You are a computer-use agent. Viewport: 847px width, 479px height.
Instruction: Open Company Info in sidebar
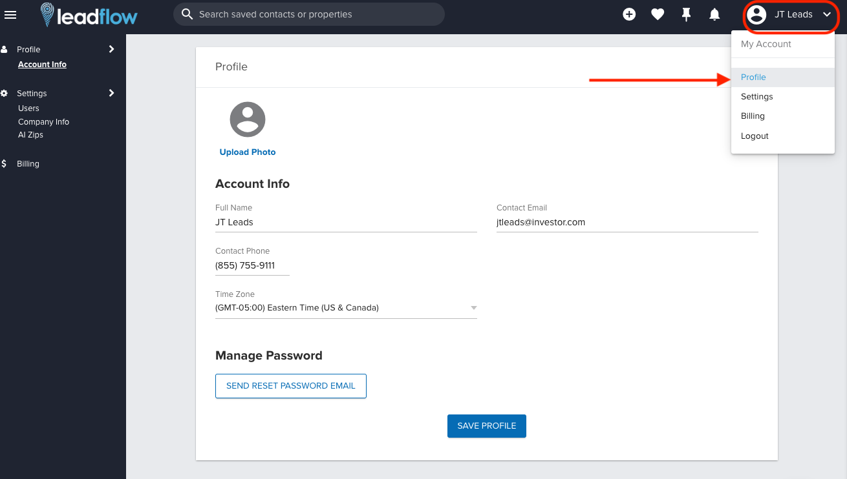click(43, 122)
